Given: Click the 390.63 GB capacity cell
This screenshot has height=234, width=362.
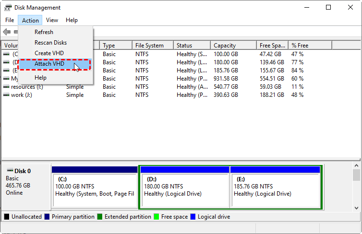Looking at the screenshot, I should pos(226,95).
